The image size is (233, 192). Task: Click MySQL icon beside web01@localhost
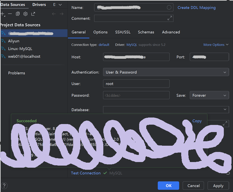pyautogui.click(x=3, y=56)
